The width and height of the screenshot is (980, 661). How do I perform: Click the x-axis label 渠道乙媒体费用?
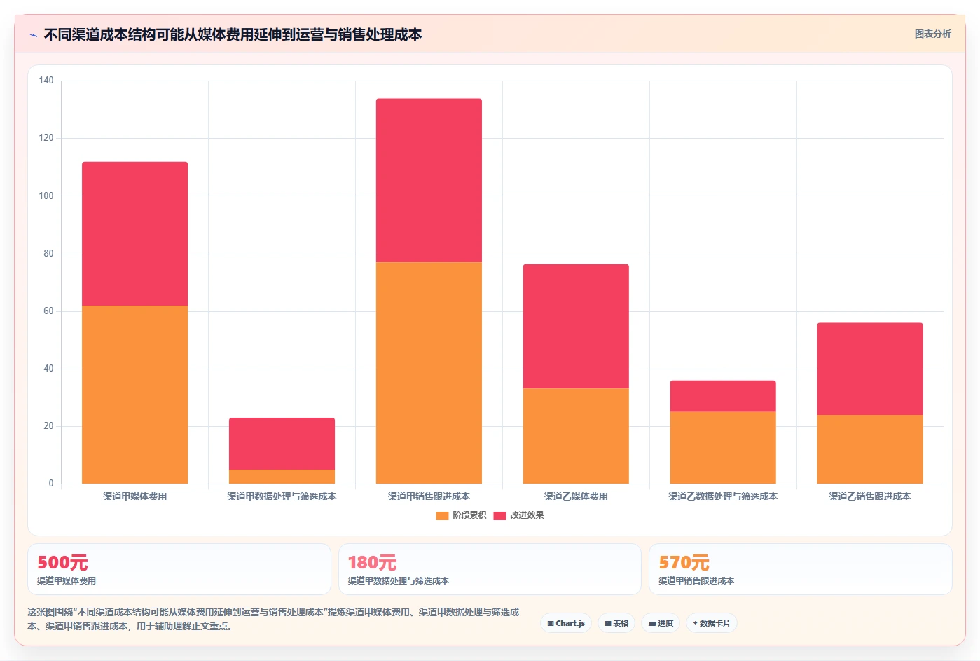click(576, 496)
